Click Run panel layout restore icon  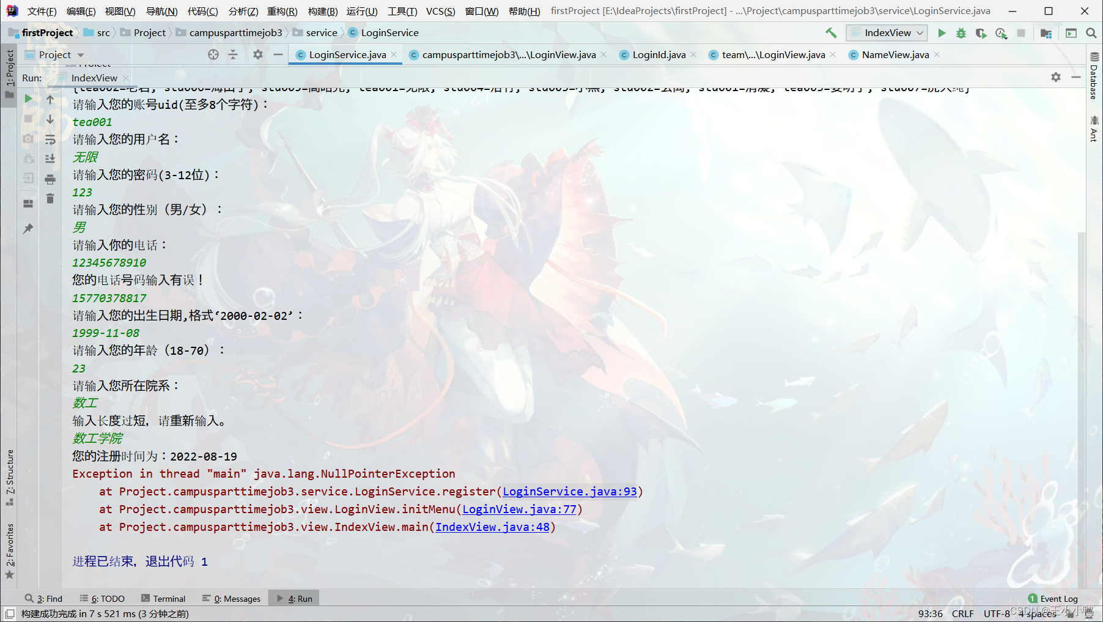(x=28, y=203)
